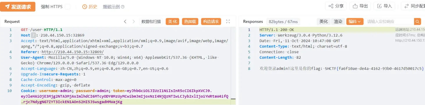Go to the previous request arrow
The height and width of the screenshot is (105, 425).
pyautogui.click(x=125, y=21)
